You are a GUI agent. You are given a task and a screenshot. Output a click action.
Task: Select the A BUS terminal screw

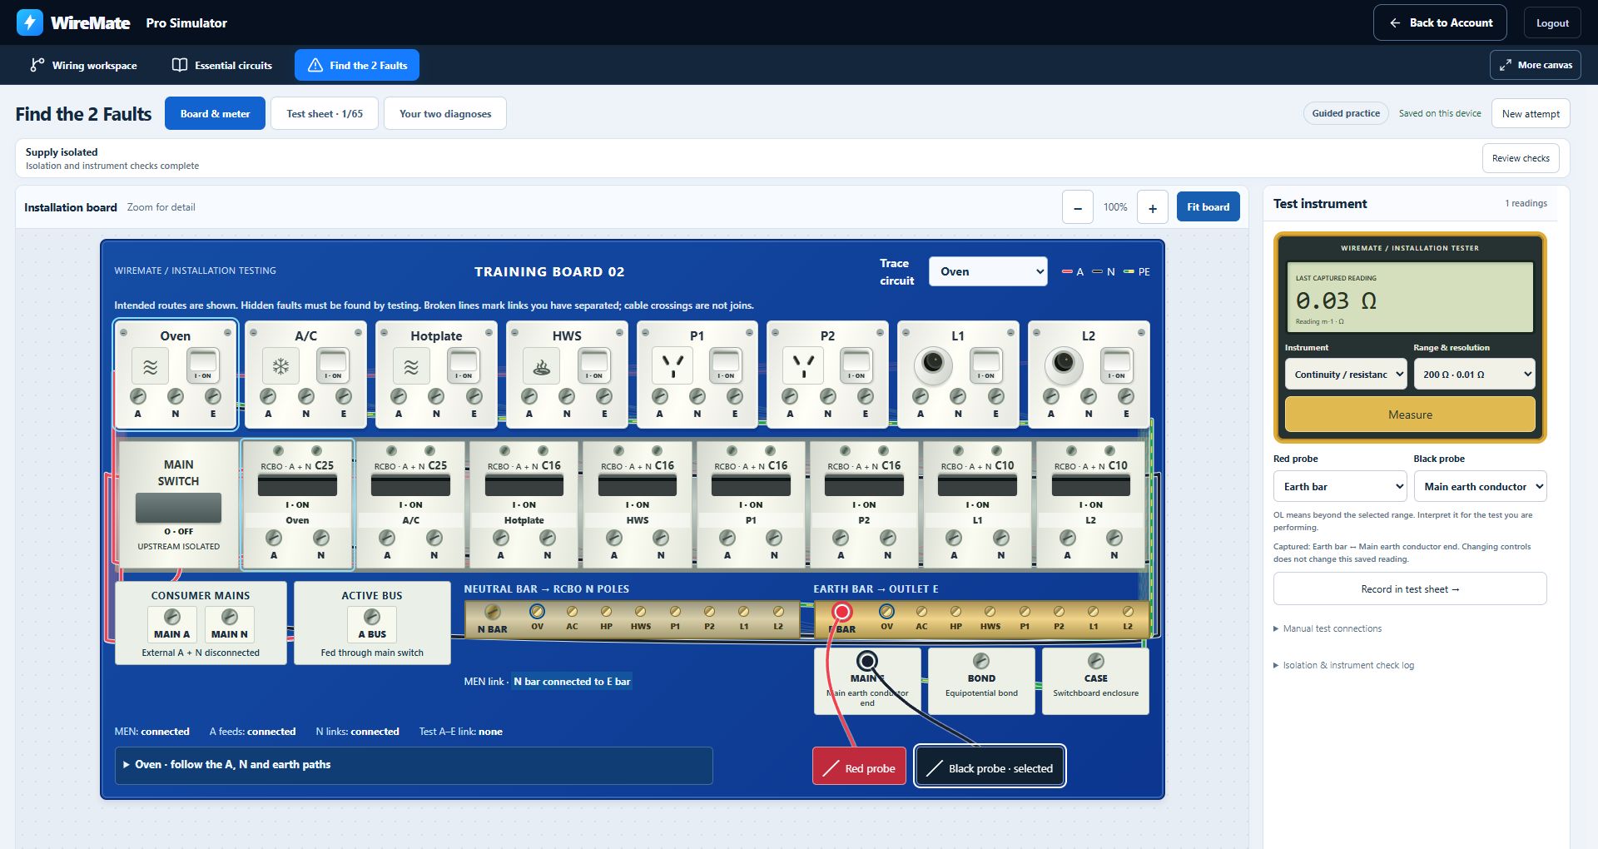pos(372,617)
